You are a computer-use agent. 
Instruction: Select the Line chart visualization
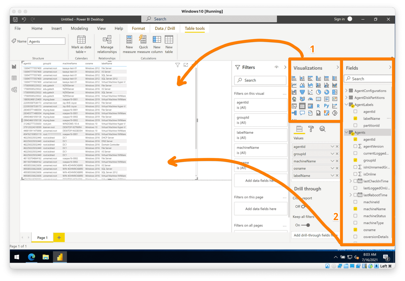pos(294,85)
